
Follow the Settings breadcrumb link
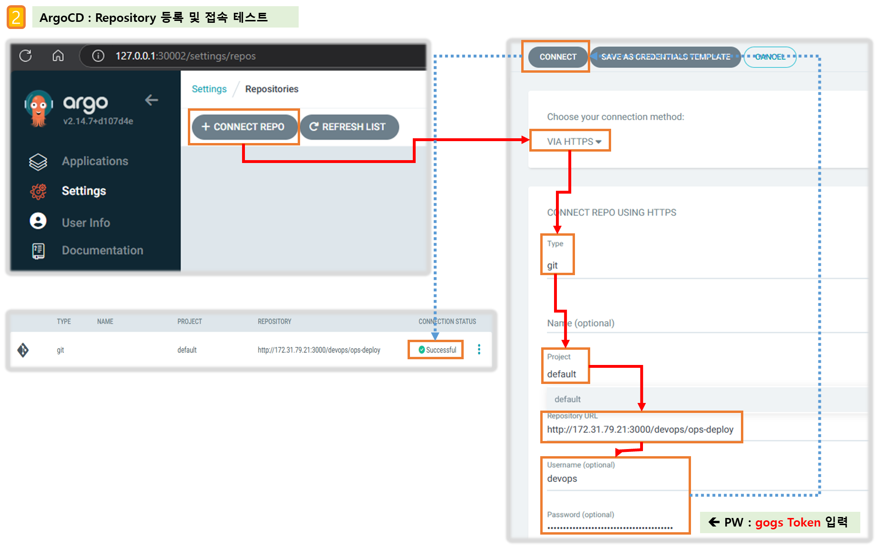click(209, 89)
